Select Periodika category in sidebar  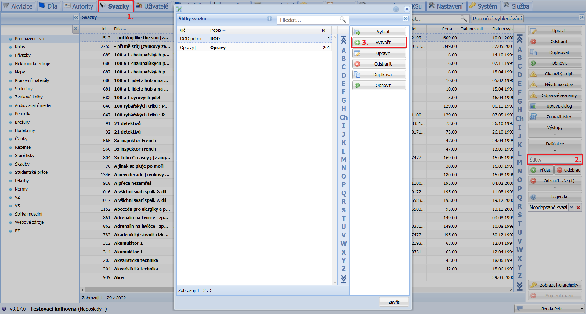pyautogui.click(x=23, y=114)
